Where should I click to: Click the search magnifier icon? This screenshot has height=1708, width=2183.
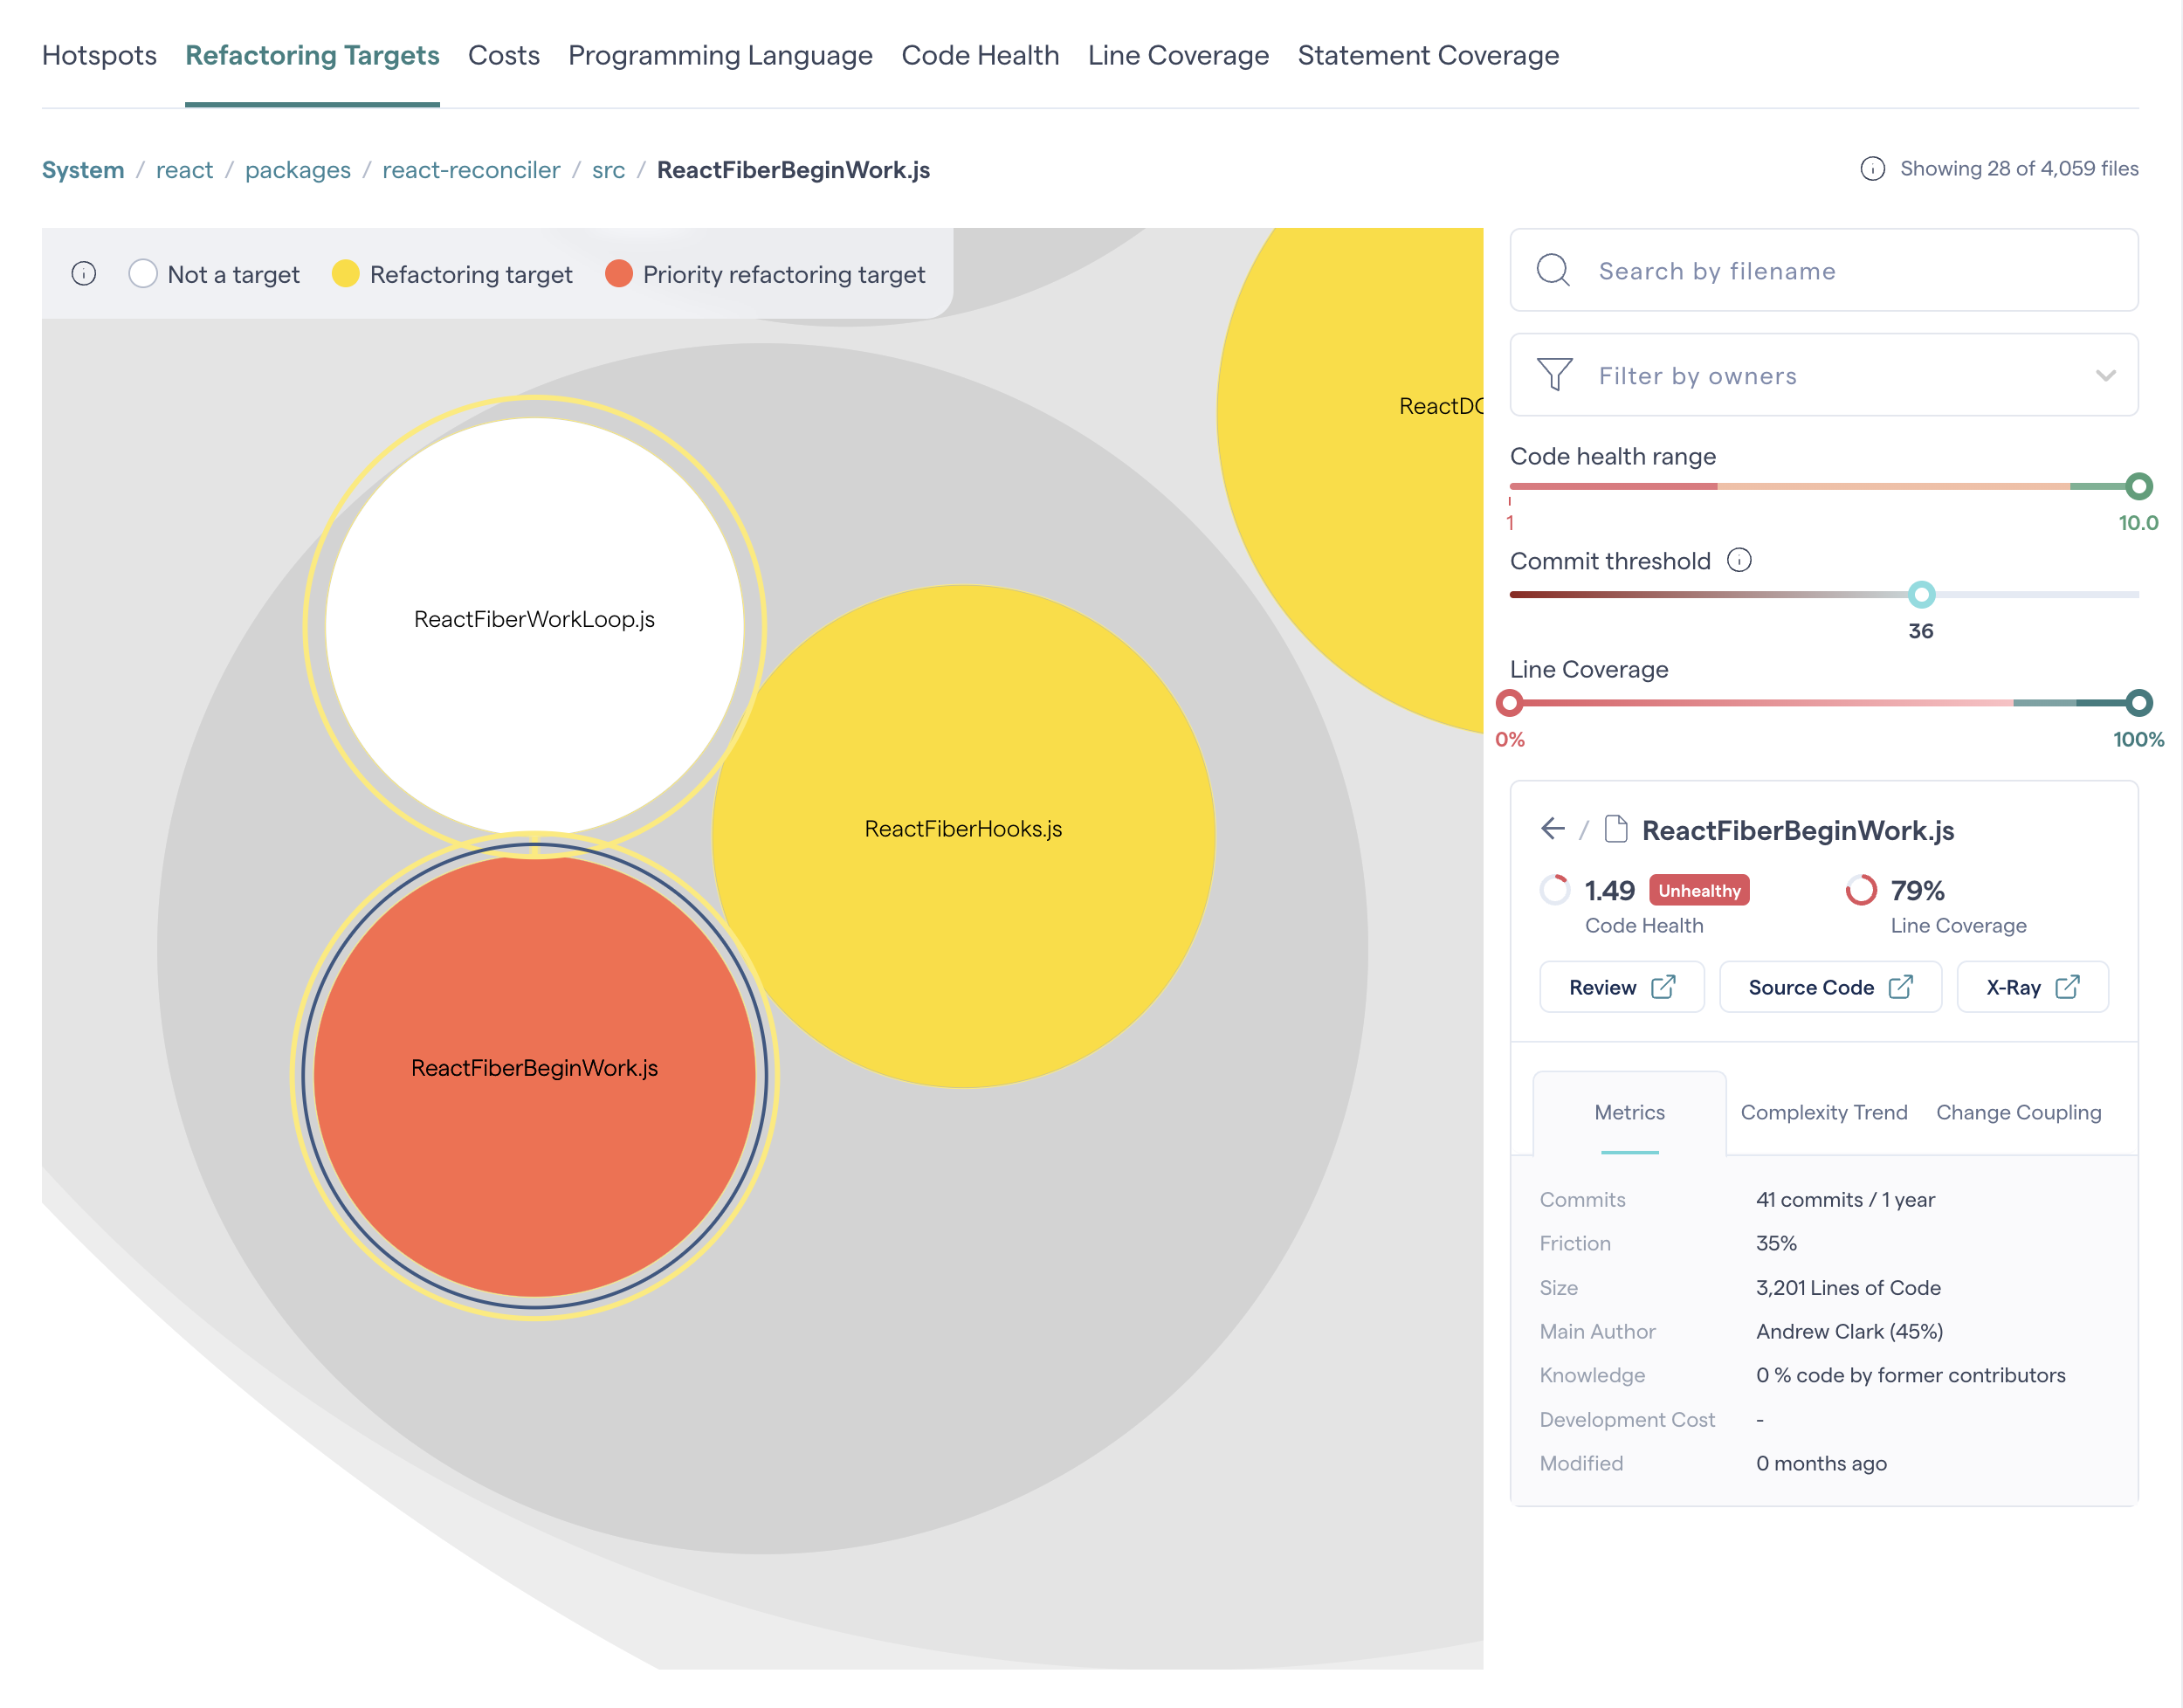(x=1552, y=270)
